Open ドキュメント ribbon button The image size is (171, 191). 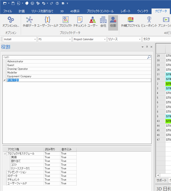[80, 22]
